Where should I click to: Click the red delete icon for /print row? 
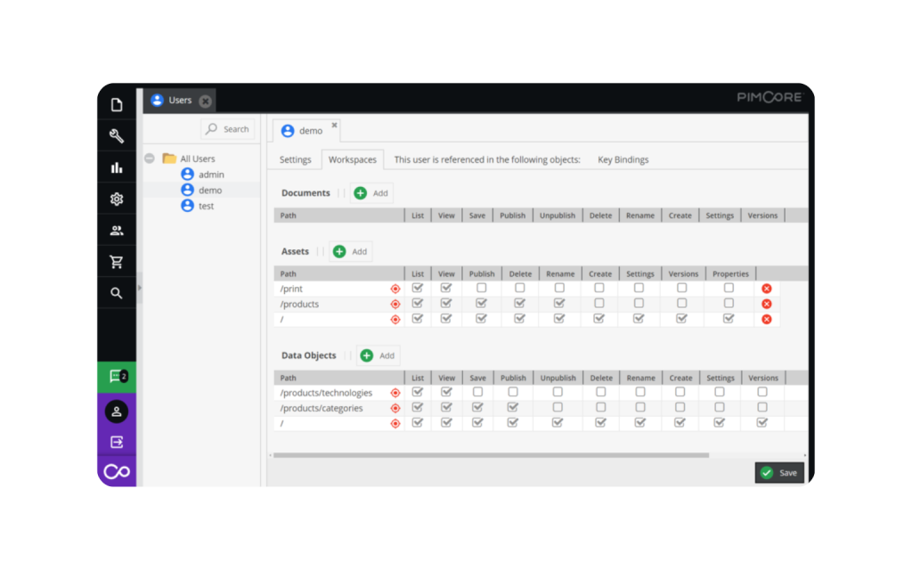[766, 289]
